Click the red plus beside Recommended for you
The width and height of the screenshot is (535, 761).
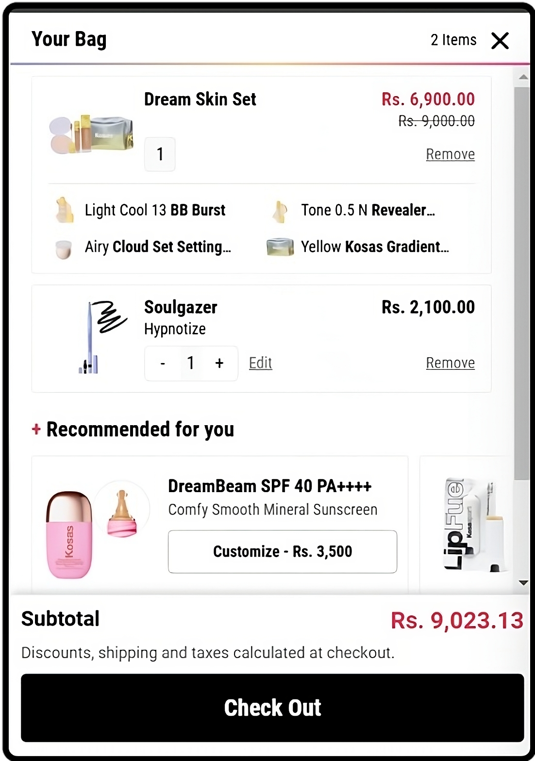(36, 429)
